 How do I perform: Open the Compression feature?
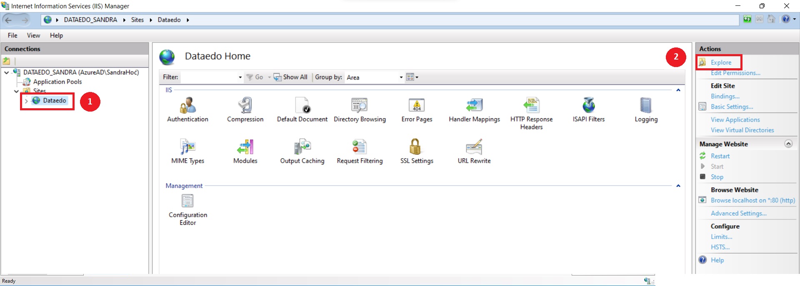click(x=245, y=110)
